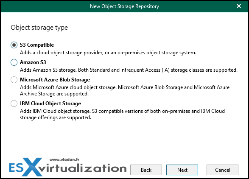Click the www.vladan.fr watermark text
Viewport: 249px width, 179px height.
point(64,159)
